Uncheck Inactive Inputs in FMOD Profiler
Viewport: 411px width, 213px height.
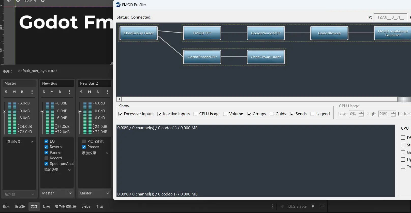point(159,114)
